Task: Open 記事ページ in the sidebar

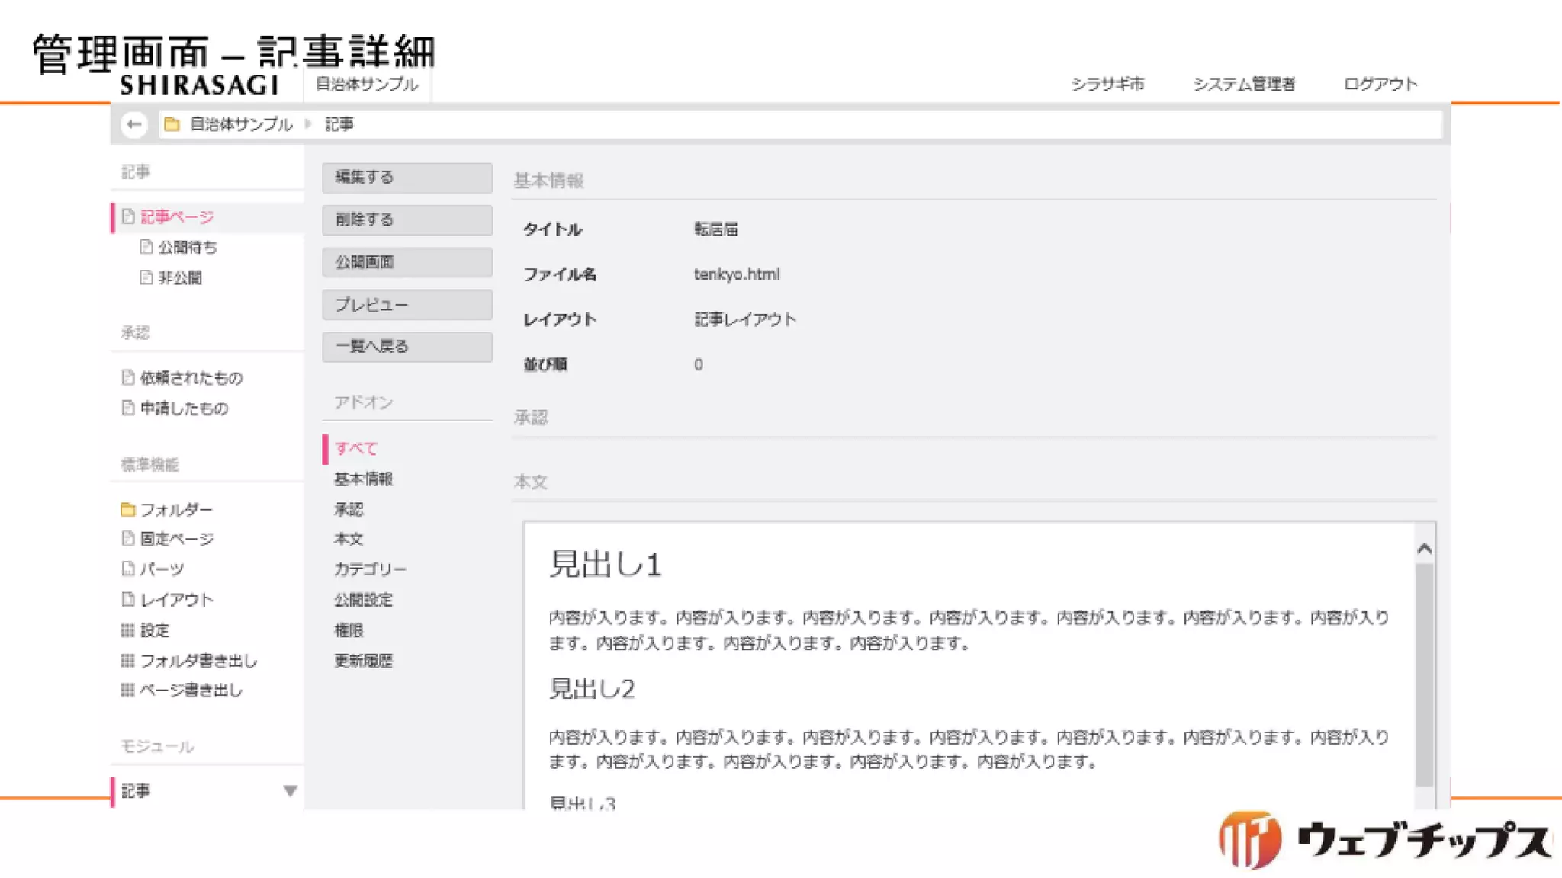Action: click(x=176, y=217)
